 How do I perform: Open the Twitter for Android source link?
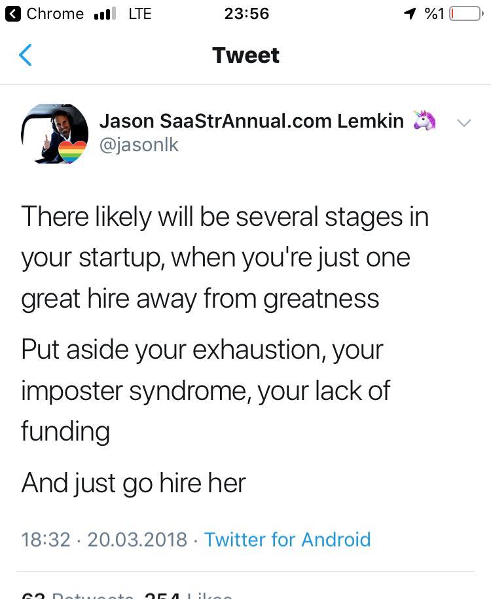pyautogui.click(x=287, y=539)
